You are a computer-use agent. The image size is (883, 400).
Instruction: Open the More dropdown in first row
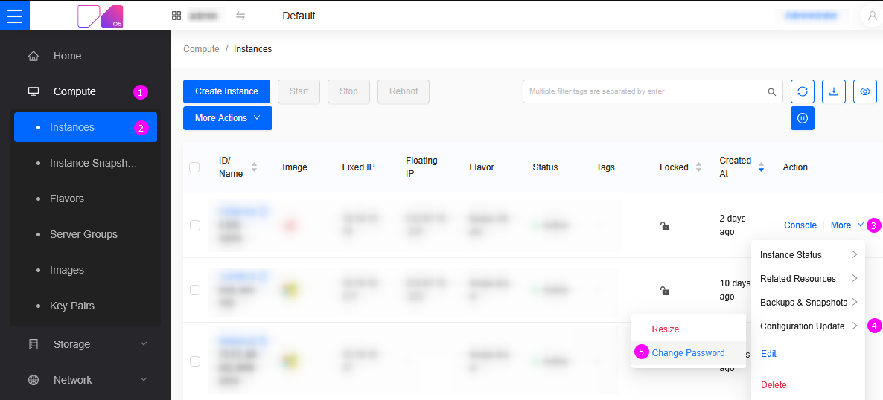(847, 225)
